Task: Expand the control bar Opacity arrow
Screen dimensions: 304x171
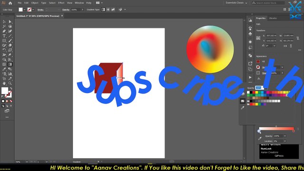Action: tap(82, 9)
